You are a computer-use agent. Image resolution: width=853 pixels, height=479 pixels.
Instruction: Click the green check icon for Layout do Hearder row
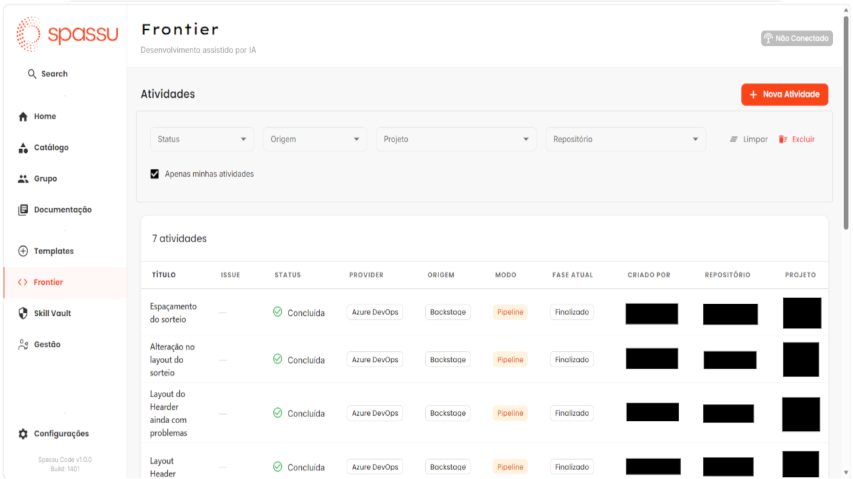coord(278,412)
